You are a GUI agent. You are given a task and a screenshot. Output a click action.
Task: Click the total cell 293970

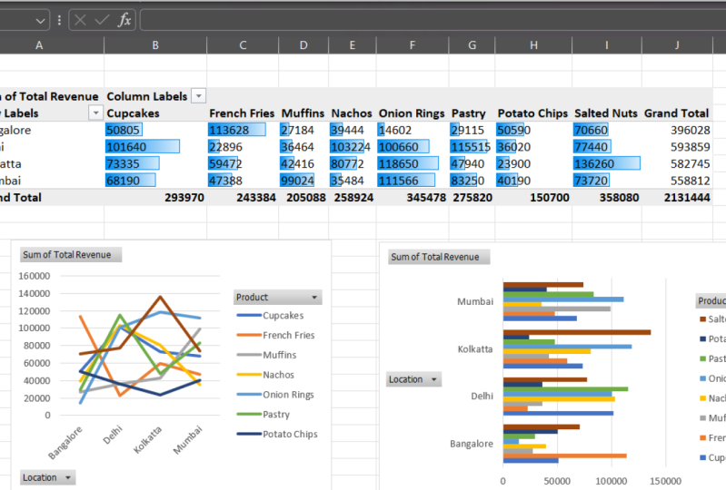(x=155, y=198)
